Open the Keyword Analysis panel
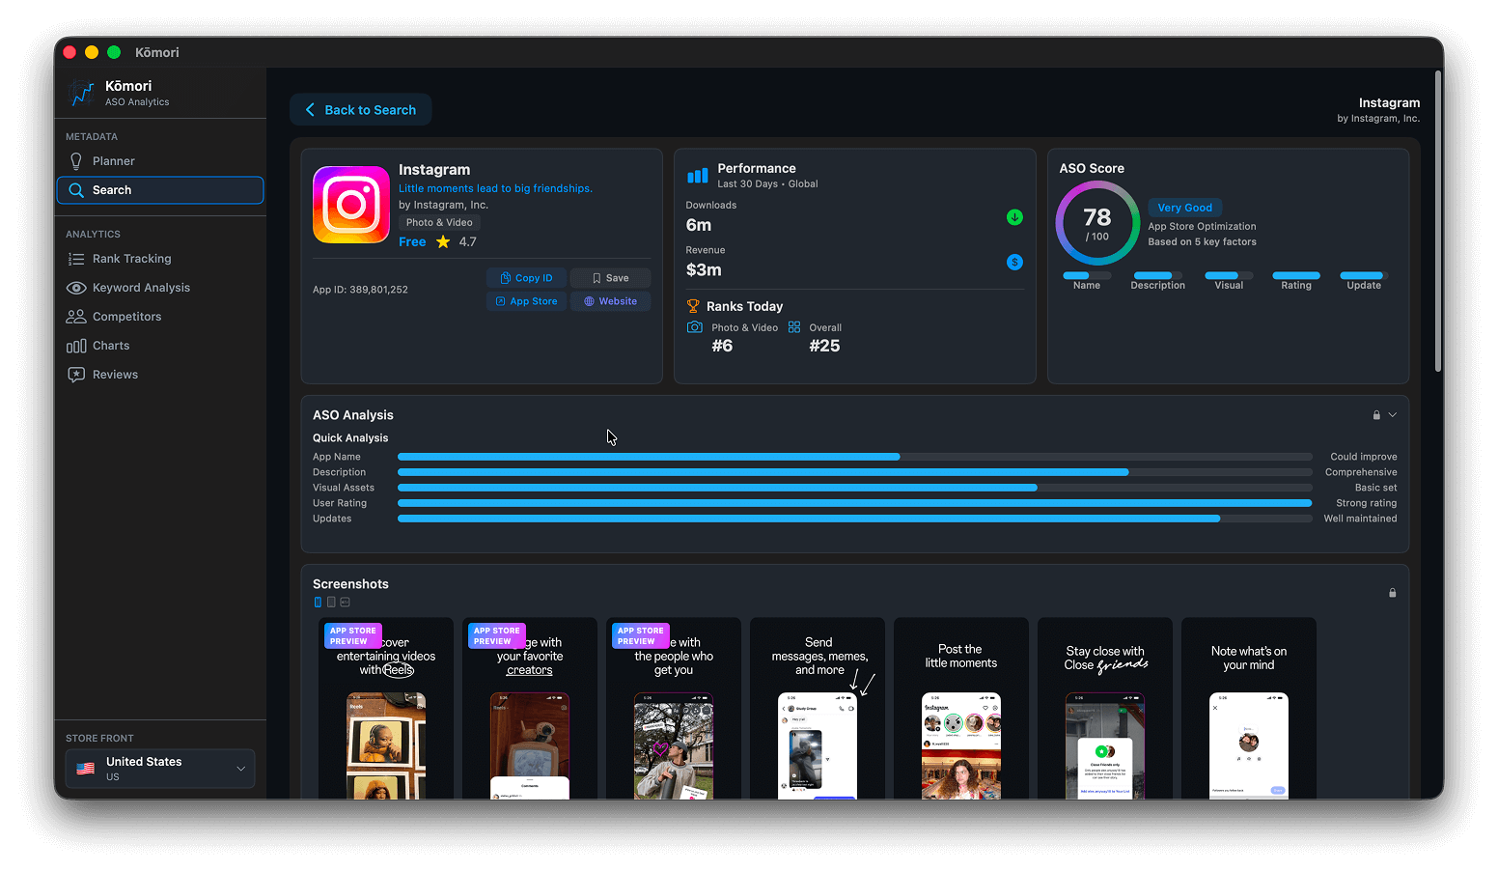This screenshot has width=1498, height=871. (x=139, y=287)
